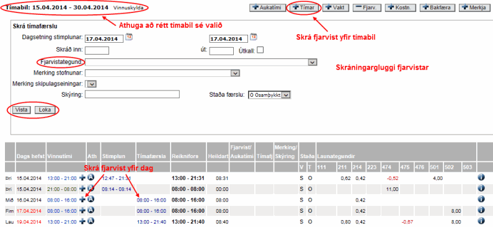Focus first Dagsetning stimplunar date field

pos(104,38)
